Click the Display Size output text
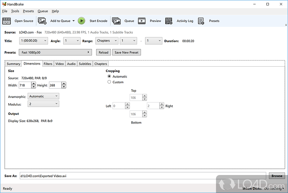The width and height of the screenshot is (288, 193). click(30, 121)
